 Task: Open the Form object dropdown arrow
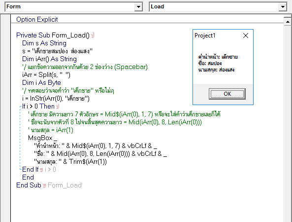click(x=138, y=7)
